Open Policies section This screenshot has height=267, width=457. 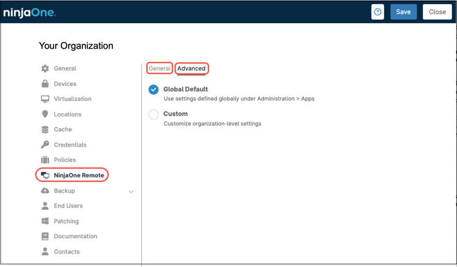tap(65, 160)
